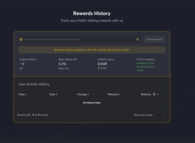The width and height of the screenshot is (195, 143).
Task: Click the Balance column info icon
Action: pos(154,94)
